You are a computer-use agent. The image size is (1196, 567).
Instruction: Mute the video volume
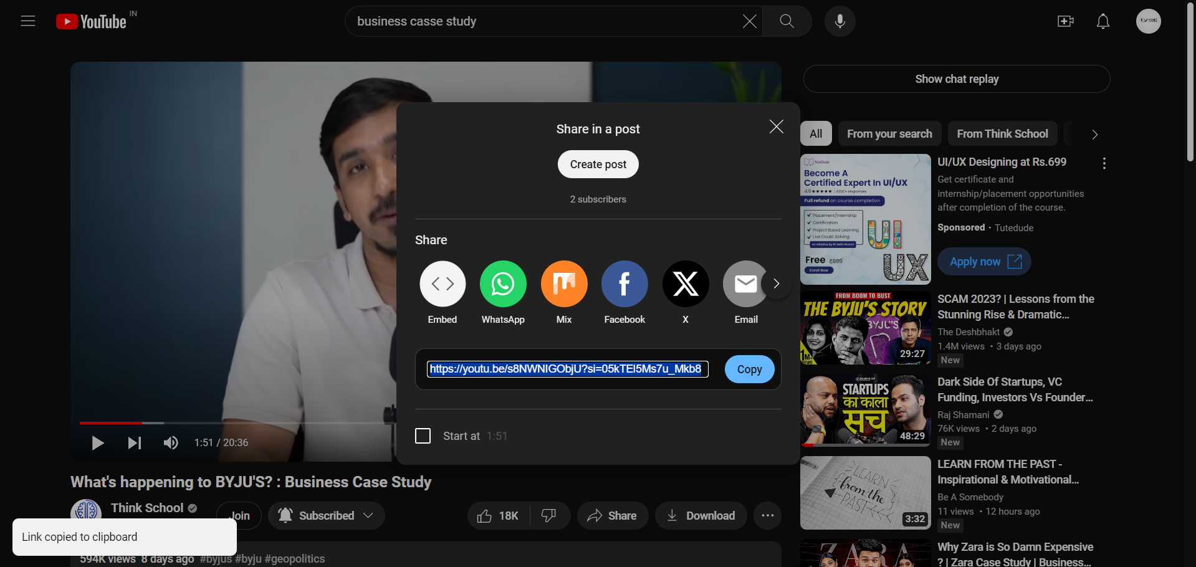[171, 443]
